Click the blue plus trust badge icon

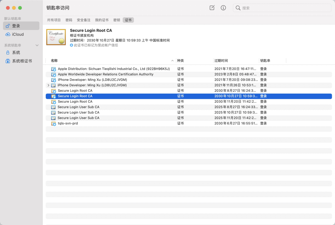[71, 45]
